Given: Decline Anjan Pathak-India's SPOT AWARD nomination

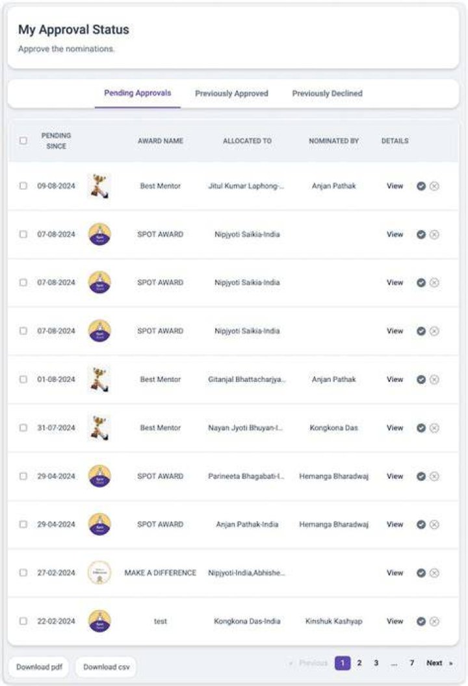Looking at the screenshot, I should [x=434, y=524].
